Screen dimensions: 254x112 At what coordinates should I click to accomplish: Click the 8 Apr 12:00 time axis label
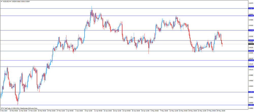click(x=88, y=111)
